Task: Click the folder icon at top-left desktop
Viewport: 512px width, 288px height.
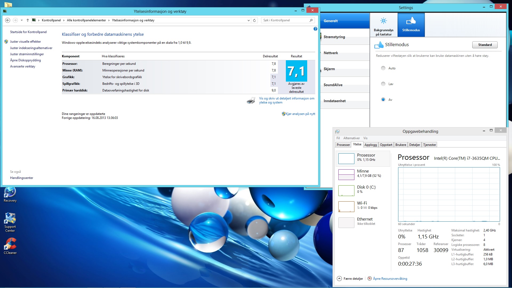Action: tap(8, 4)
